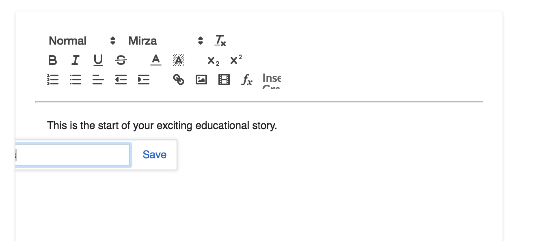
Task: Focus the link URL input field
Action: (x=72, y=155)
